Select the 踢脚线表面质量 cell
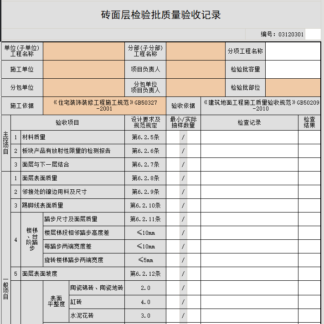Viewport: 324px width, 324px height. tap(72, 205)
